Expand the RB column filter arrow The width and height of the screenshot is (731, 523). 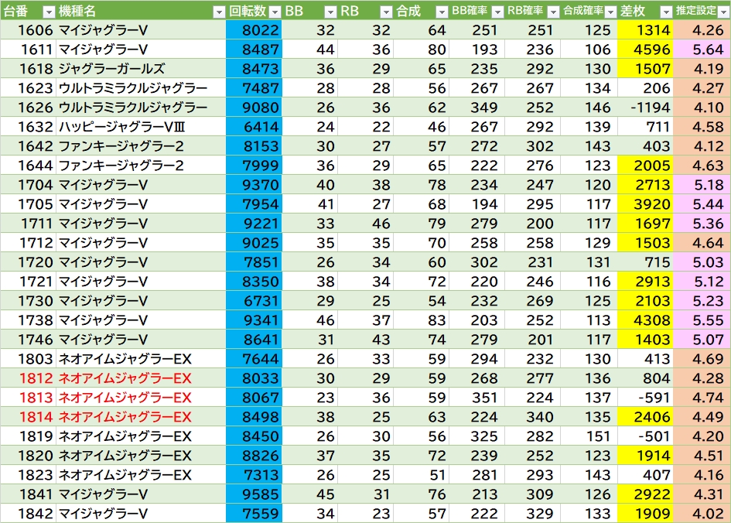pyautogui.click(x=386, y=12)
